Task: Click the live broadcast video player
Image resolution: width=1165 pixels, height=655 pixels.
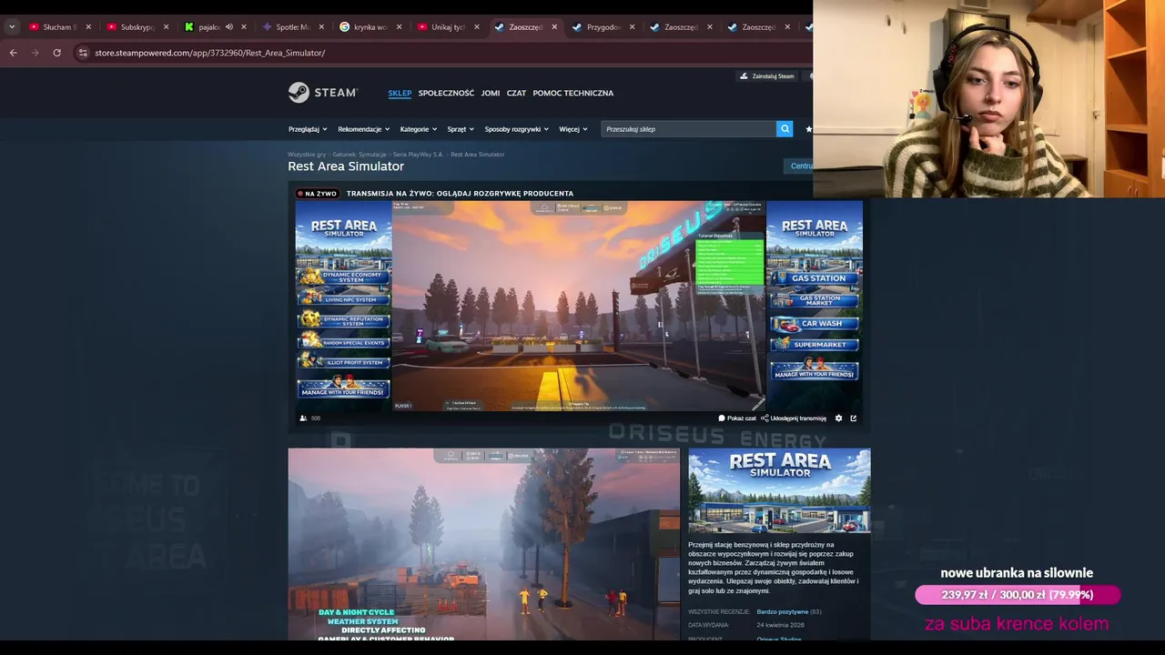Action: pyautogui.click(x=579, y=306)
